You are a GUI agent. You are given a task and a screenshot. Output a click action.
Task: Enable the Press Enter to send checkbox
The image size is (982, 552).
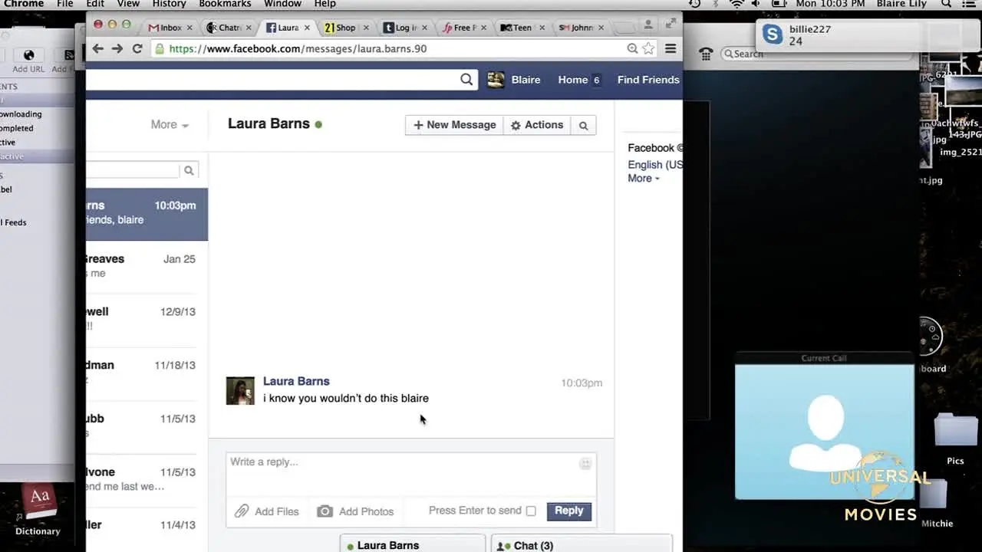tap(531, 511)
